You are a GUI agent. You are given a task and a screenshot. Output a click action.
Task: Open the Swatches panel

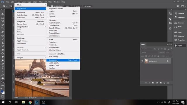point(179,36)
